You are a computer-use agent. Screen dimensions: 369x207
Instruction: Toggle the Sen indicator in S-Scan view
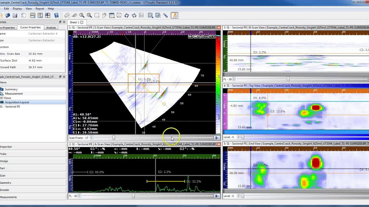[x=205, y=37]
